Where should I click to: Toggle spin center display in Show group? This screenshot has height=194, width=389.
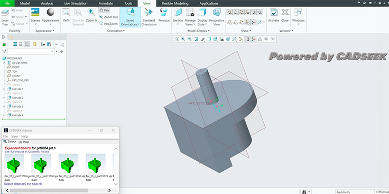(x=253, y=22)
